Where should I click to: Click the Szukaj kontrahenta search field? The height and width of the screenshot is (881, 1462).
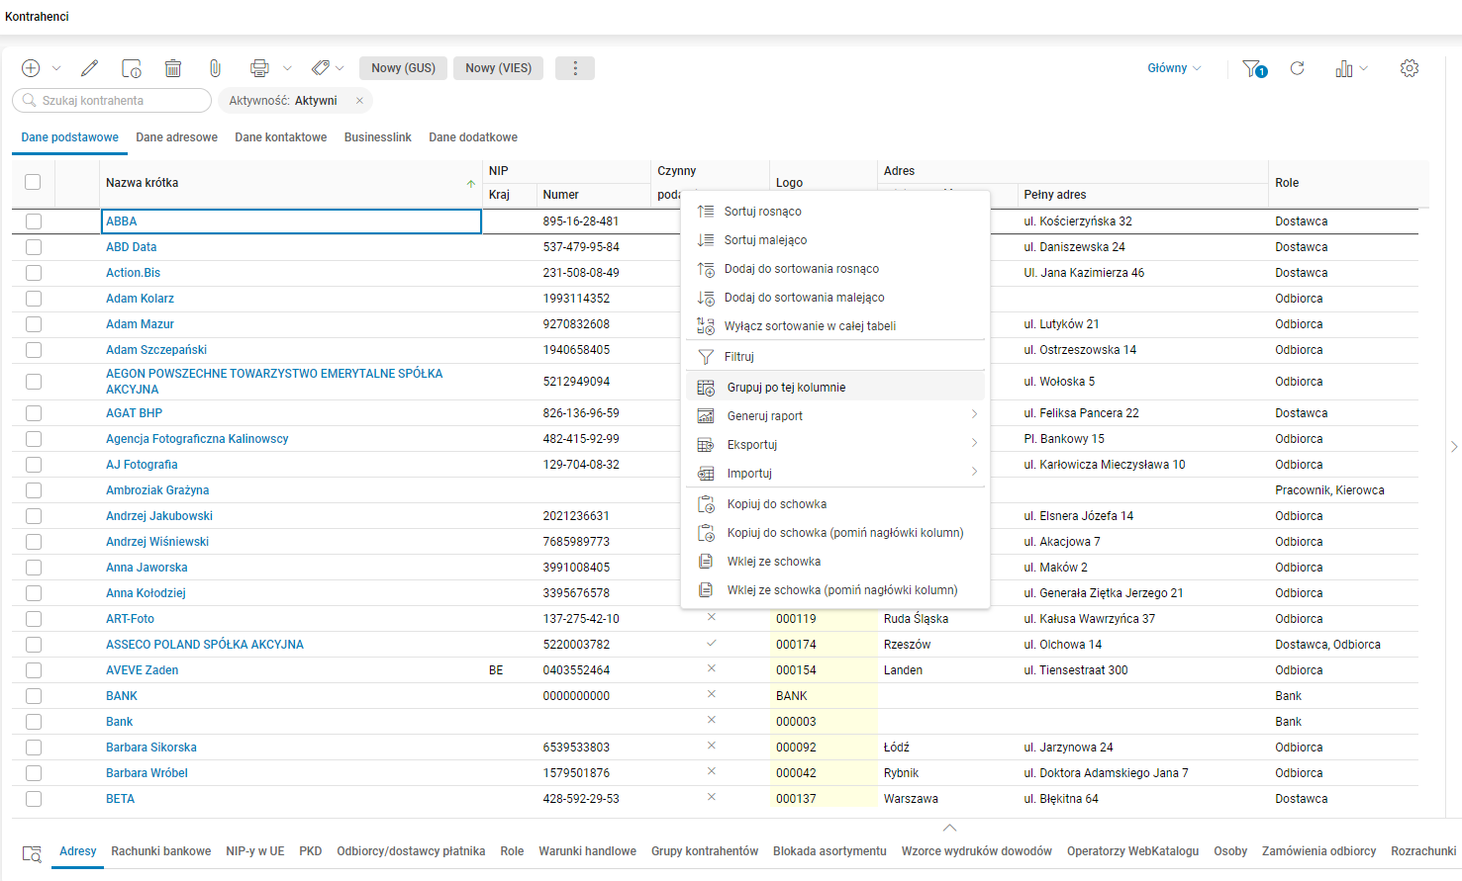tap(112, 101)
